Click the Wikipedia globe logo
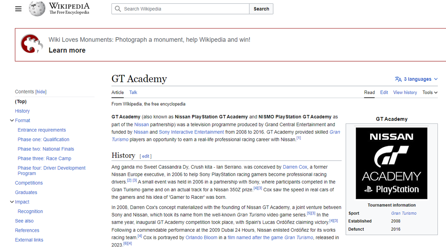 click(37, 9)
